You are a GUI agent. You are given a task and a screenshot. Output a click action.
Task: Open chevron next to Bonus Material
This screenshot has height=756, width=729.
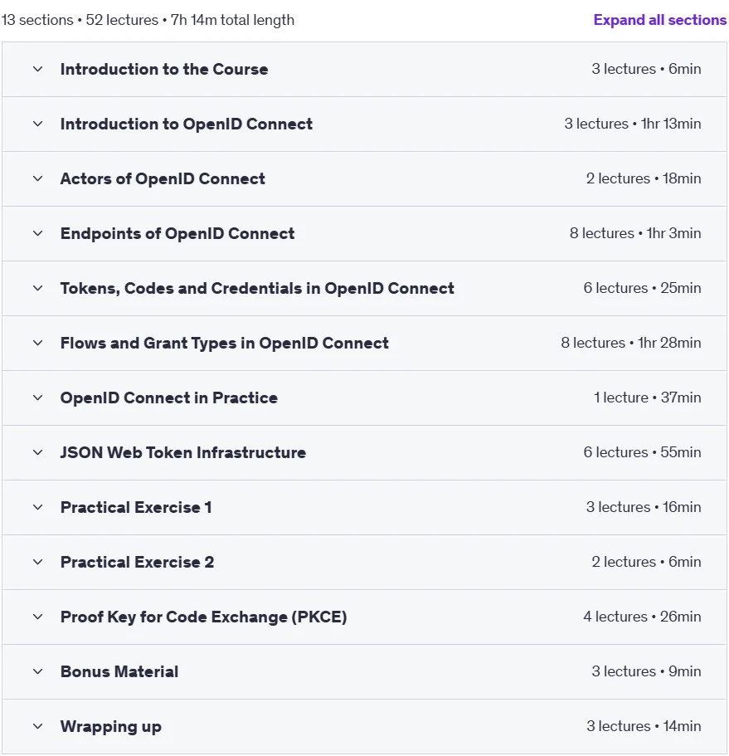[37, 671]
